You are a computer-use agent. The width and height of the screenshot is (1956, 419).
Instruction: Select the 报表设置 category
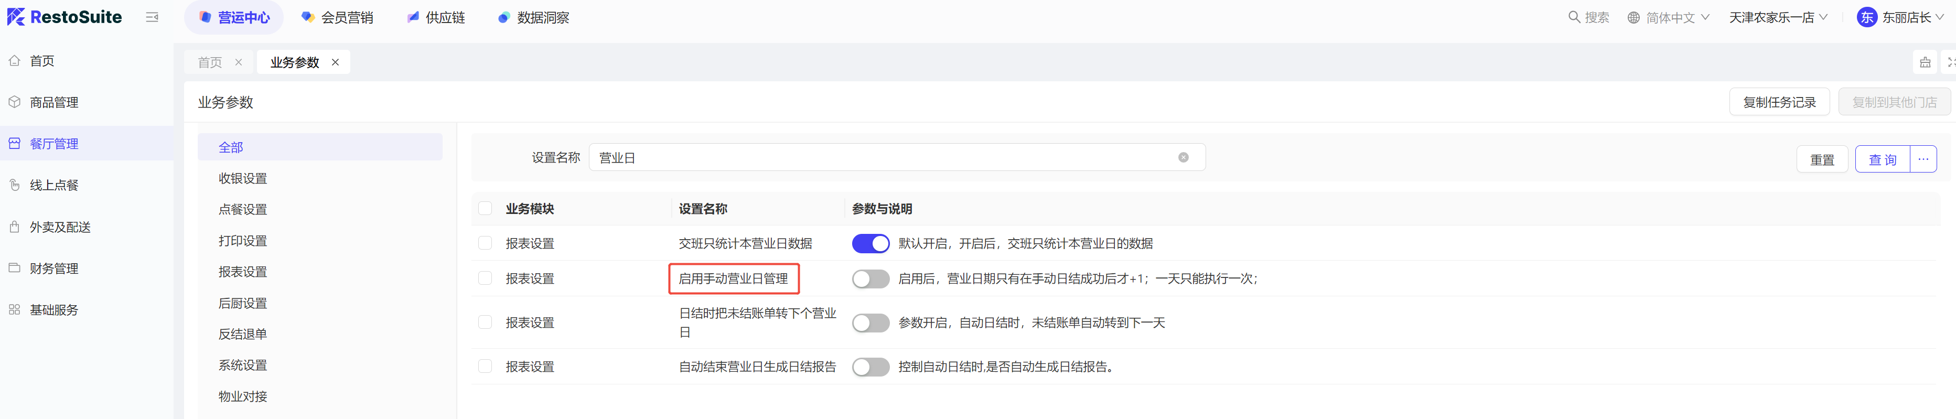tap(243, 272)
